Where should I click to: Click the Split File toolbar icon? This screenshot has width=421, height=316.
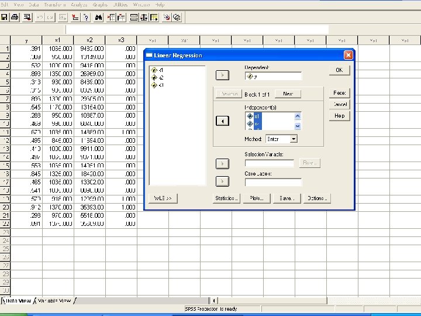pos(134,18)
